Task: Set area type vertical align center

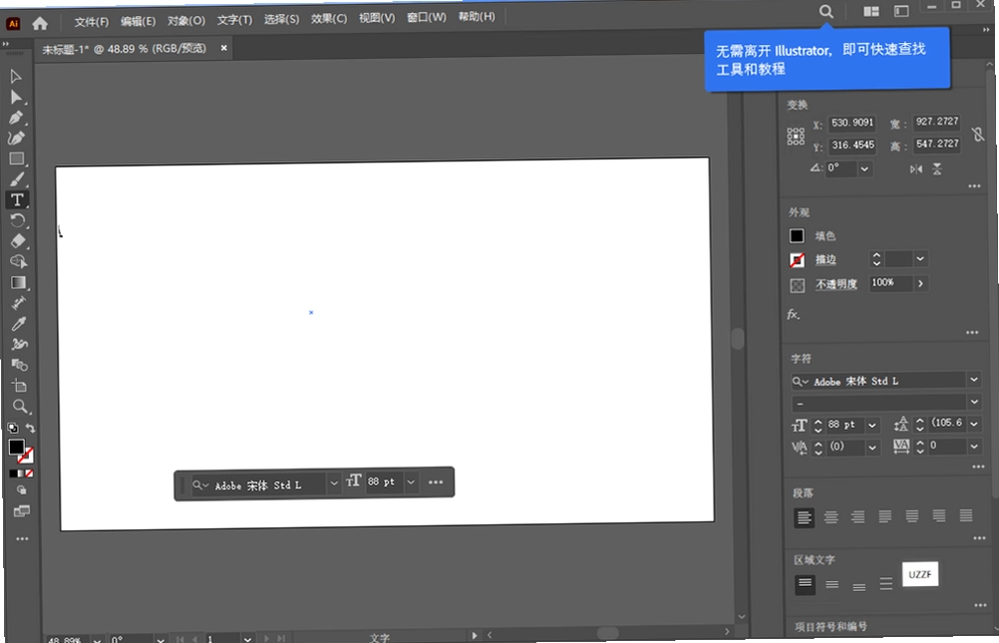Action: coord(832,584)
